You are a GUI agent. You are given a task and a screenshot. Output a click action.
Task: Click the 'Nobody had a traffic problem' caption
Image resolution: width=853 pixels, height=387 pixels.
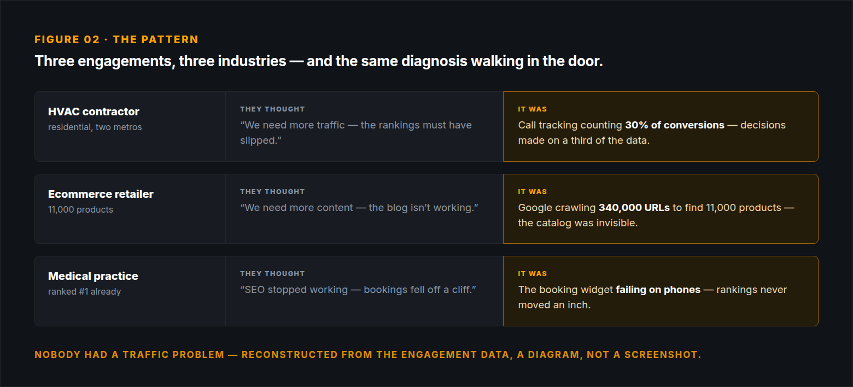(x=368, y=355)
